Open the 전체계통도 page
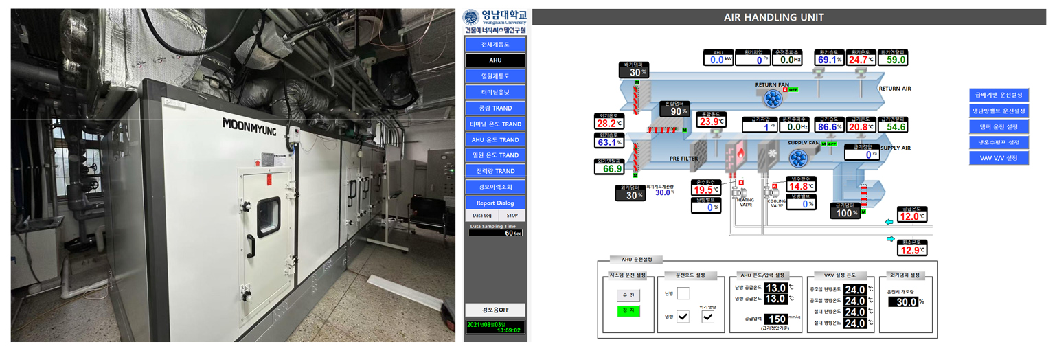The image size is (1057, 353). tap(495, 45)
